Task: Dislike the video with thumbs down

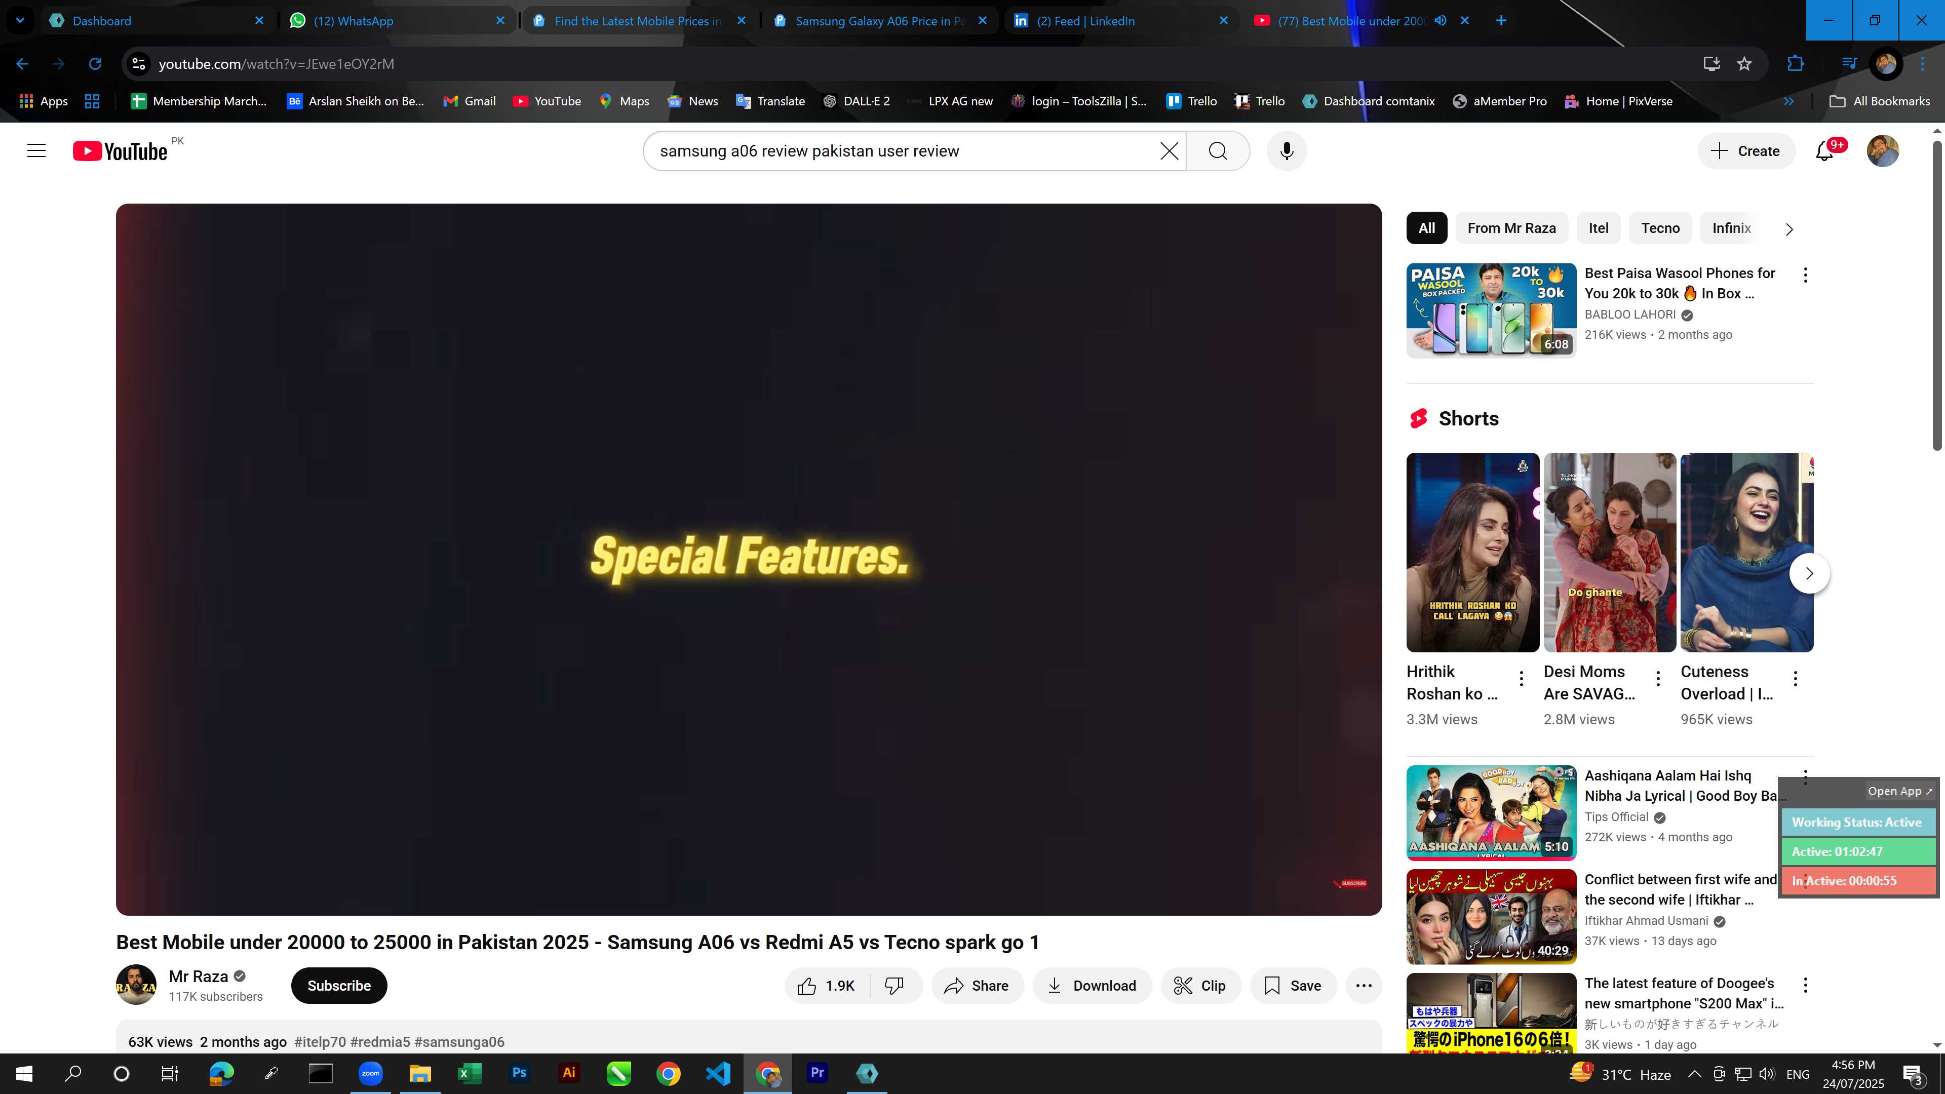Action: pyautogui.click(x=894, y=986)
